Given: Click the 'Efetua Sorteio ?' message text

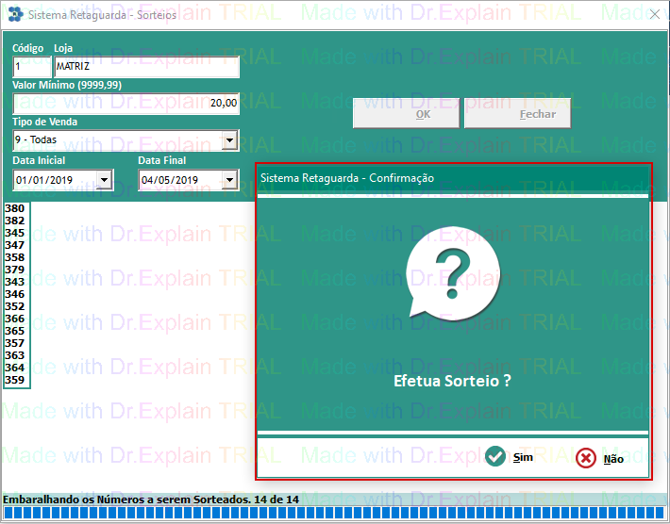Looking at the screenshot, I should [452, 382].
